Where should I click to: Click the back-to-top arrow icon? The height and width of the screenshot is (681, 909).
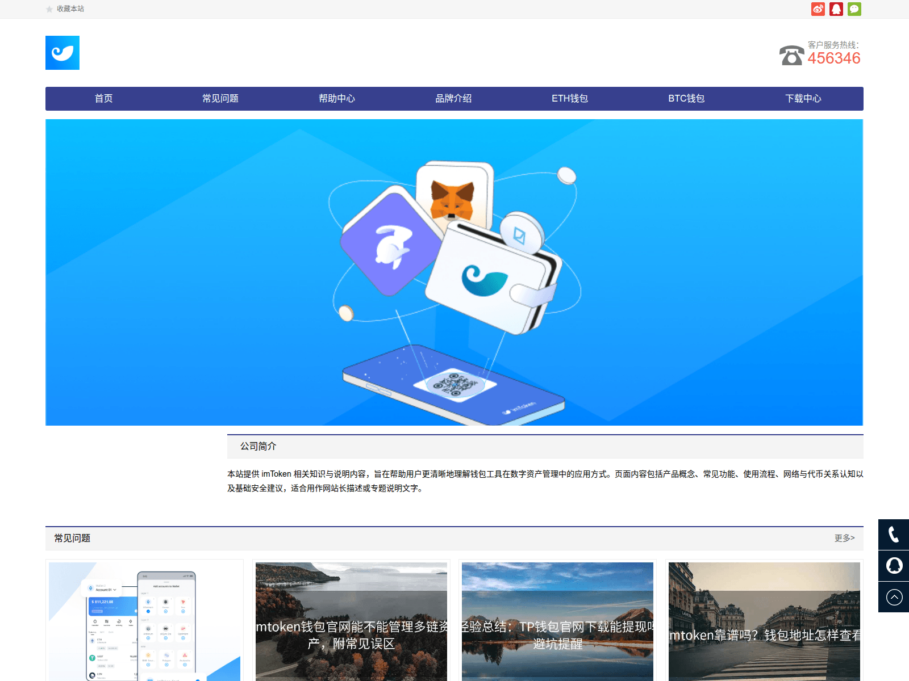(x=894, y=597)
